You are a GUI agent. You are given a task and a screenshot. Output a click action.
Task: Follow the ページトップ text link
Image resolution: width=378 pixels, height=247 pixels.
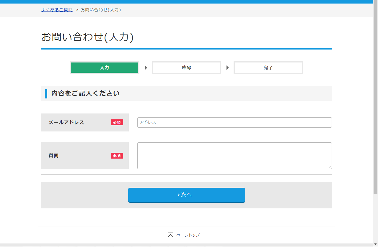tap(188, 235)
